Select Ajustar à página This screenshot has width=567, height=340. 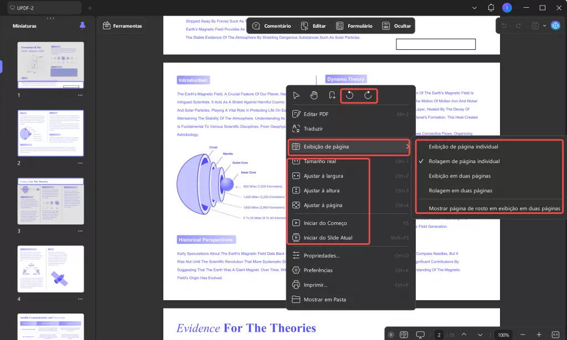pos(350,205)
